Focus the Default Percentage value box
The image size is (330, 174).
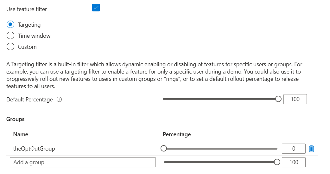pos(295,99)
